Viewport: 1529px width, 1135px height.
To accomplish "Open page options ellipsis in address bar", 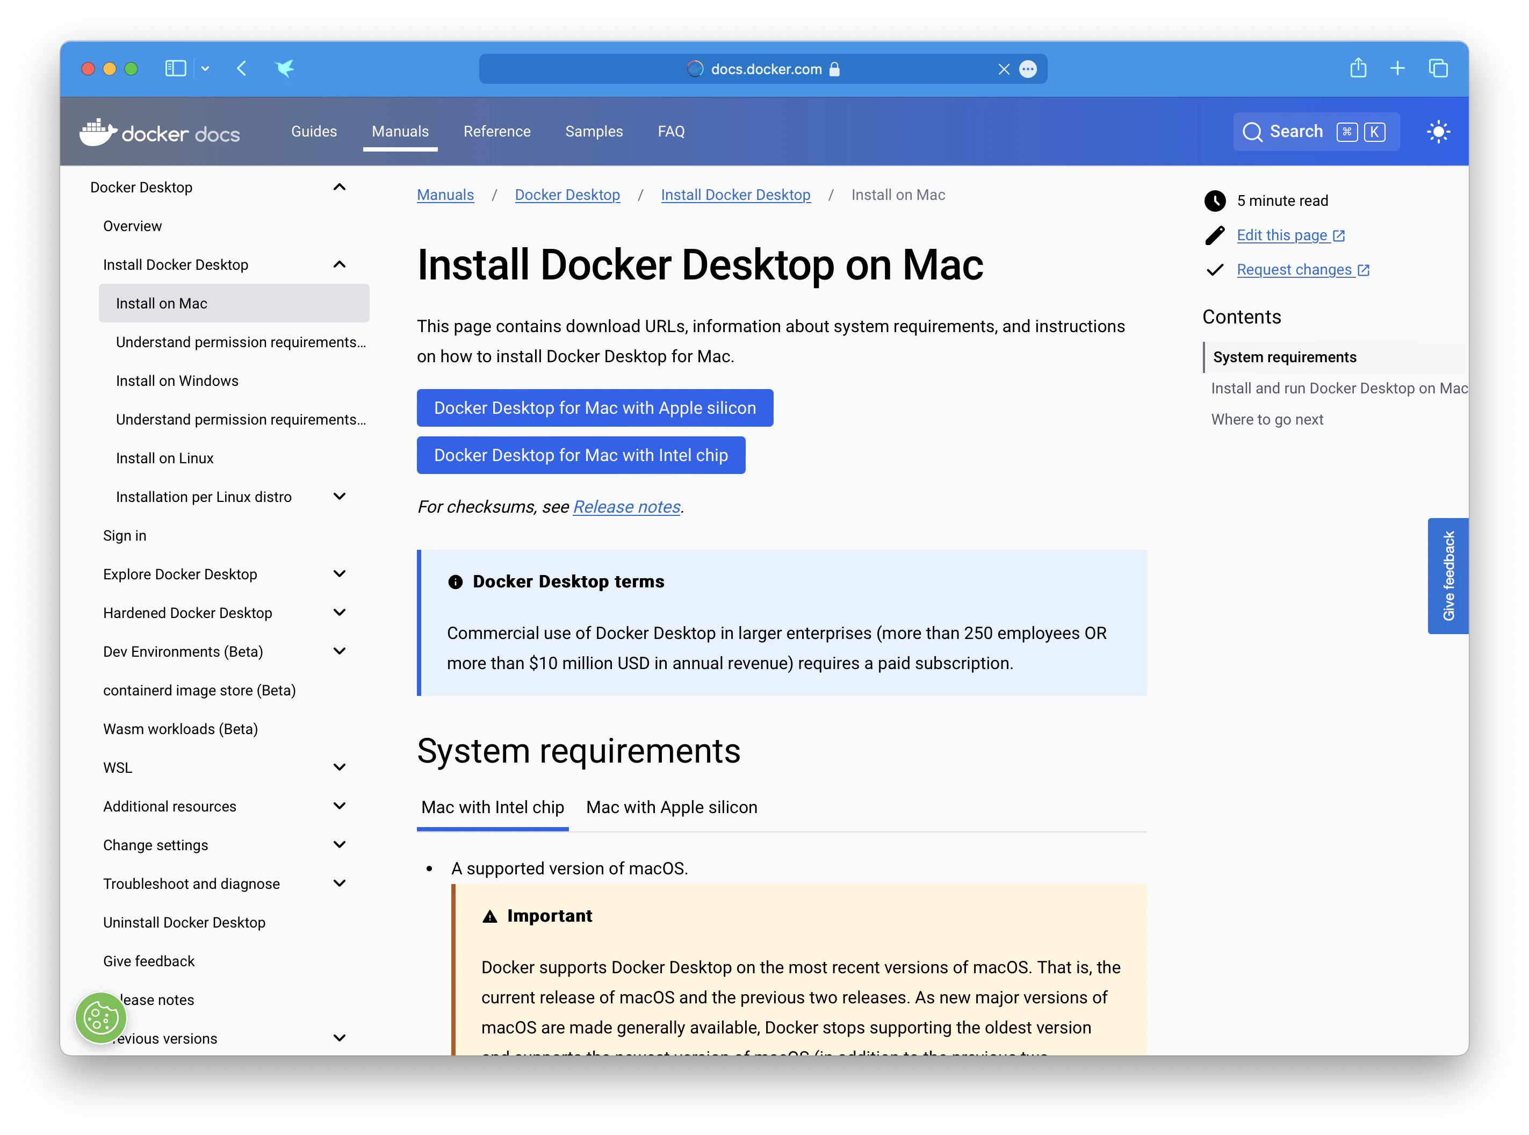I will tap(1028, 69).
